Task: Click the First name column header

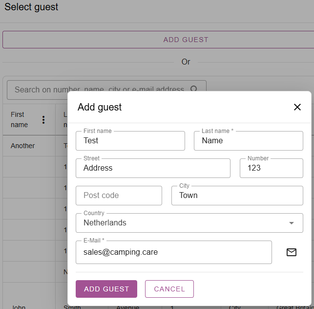Action: pos(20,120)
